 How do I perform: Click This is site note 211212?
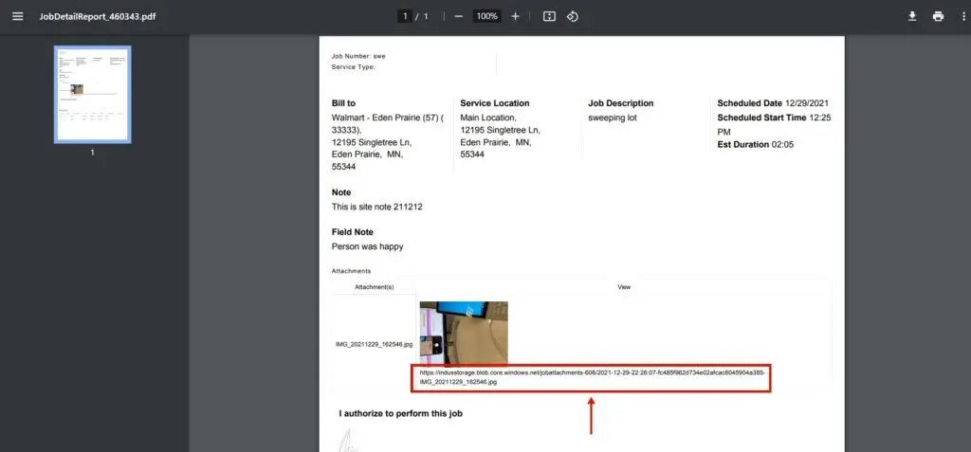click(377, 207)
